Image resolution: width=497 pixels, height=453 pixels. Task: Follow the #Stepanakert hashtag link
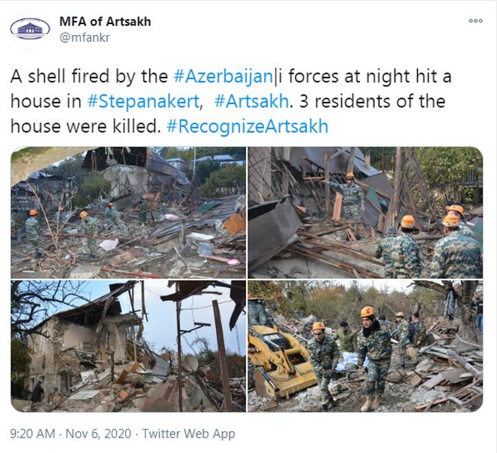click(143, 102)
